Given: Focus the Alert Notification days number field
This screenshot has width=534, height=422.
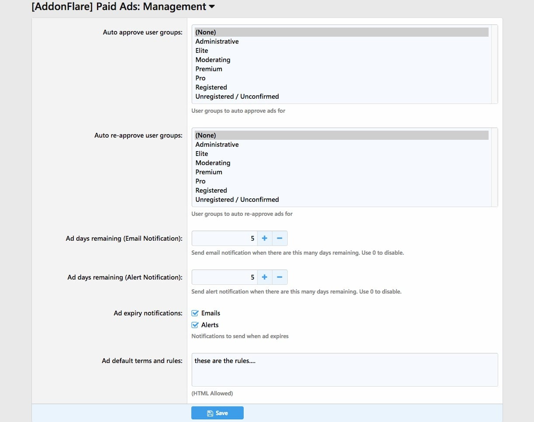Looking at the screenshot, I should pos(224,277).
